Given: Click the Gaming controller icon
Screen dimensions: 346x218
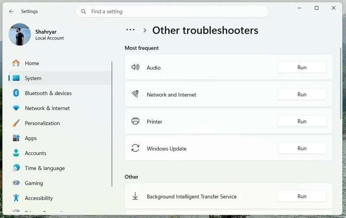Looking at the screenshot, I should [16, 183].
